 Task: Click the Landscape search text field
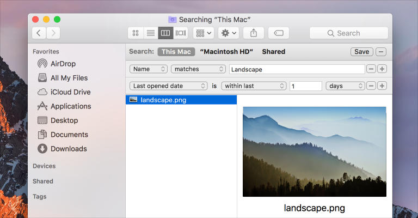click(297, 69)
